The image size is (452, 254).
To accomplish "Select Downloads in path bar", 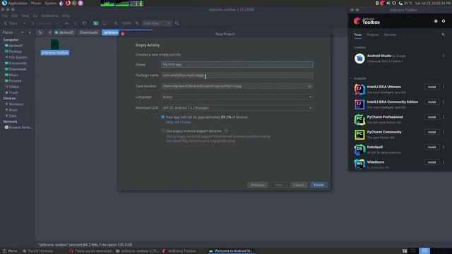I will (89, 32).
